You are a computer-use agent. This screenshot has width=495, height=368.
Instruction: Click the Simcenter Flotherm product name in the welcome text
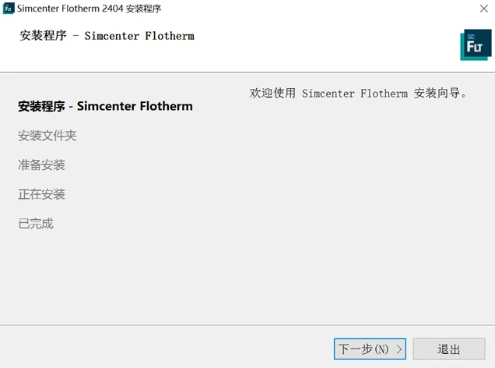[354, 94]
